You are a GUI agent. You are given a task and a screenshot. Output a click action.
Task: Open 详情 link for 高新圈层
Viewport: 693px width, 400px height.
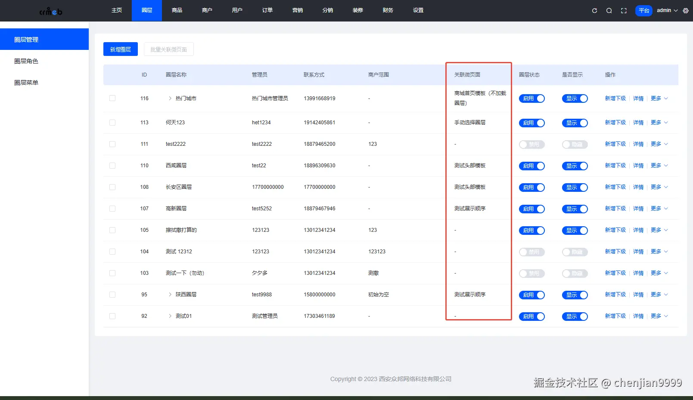coord(638,209)
